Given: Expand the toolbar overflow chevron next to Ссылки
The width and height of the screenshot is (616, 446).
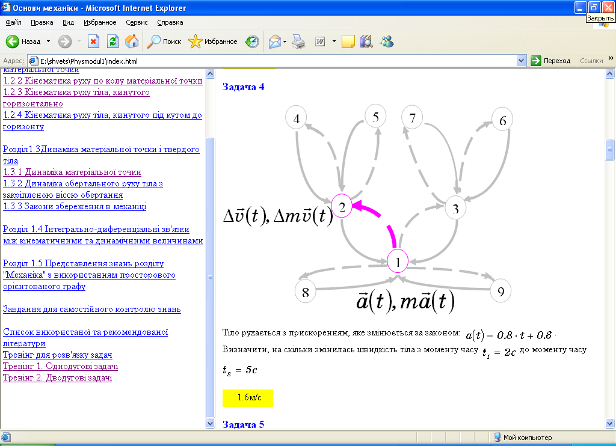Looking at the screenshot, I should (611, 58).
